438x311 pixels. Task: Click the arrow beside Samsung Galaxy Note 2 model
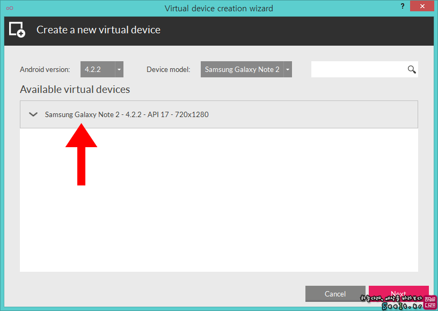point(288,69)
